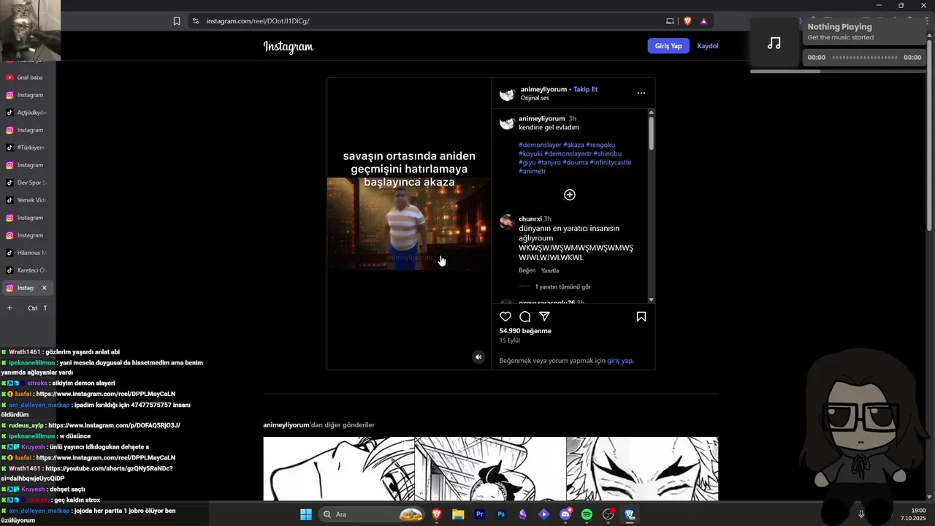Share the reel with the paper plane icon
This screenshot has height=526, width=935.
click(544, 316)
